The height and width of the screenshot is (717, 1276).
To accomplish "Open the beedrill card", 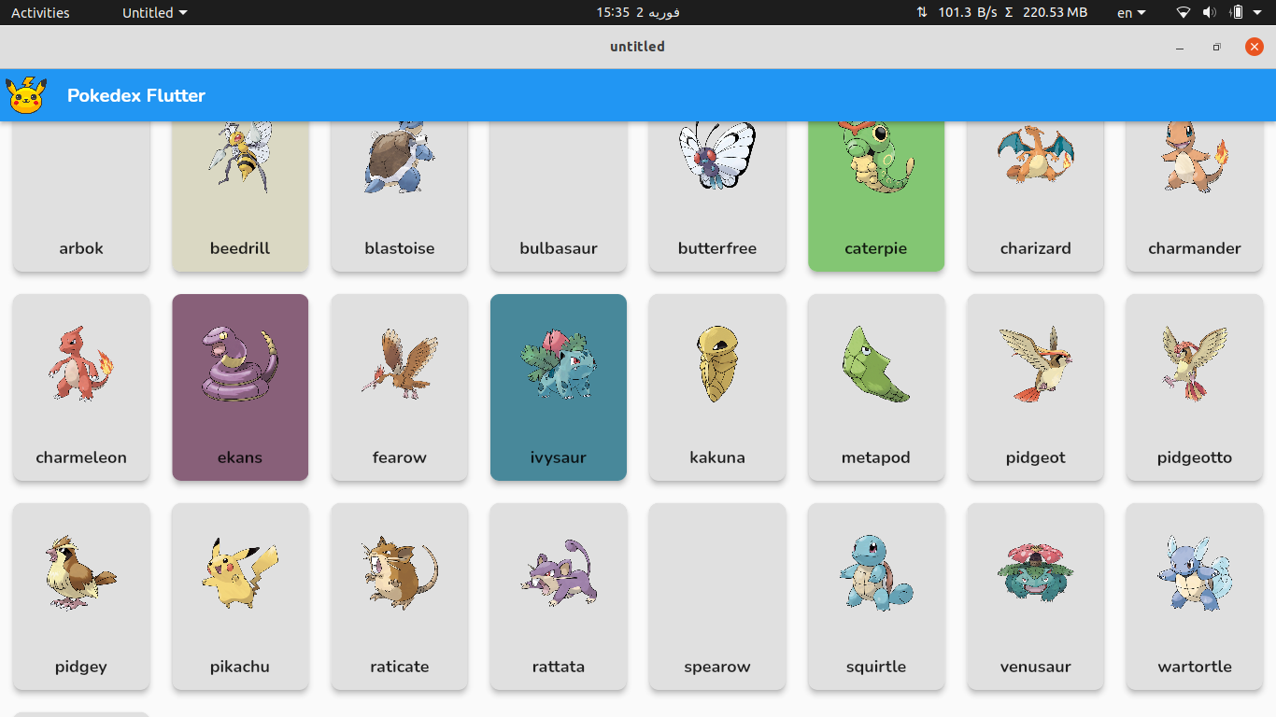I will point(240,196).
